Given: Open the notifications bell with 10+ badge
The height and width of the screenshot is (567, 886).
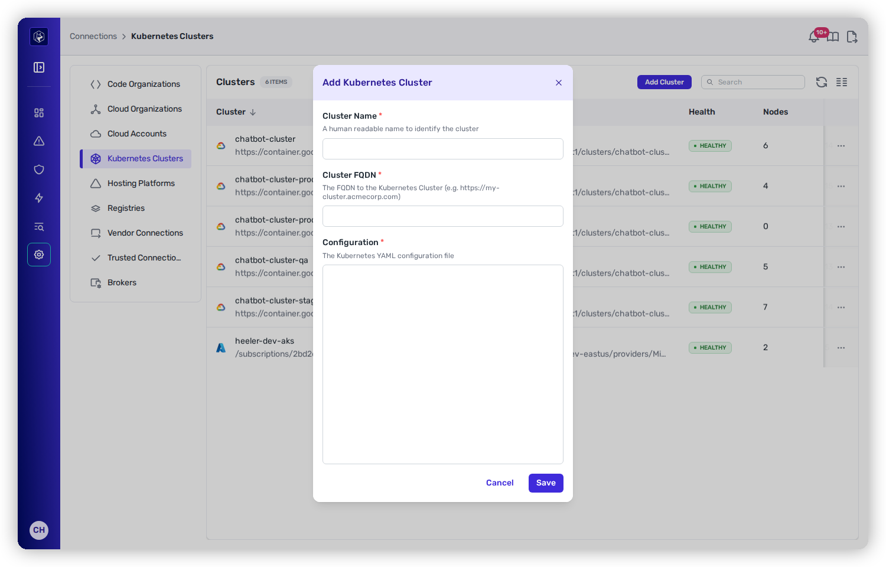Looking at the screenshot, I should [815, 37].
